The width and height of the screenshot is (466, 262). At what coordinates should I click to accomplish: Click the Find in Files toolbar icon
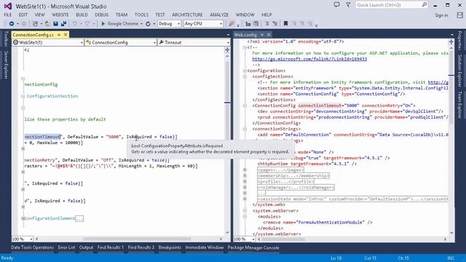click(x=232, y=23)
